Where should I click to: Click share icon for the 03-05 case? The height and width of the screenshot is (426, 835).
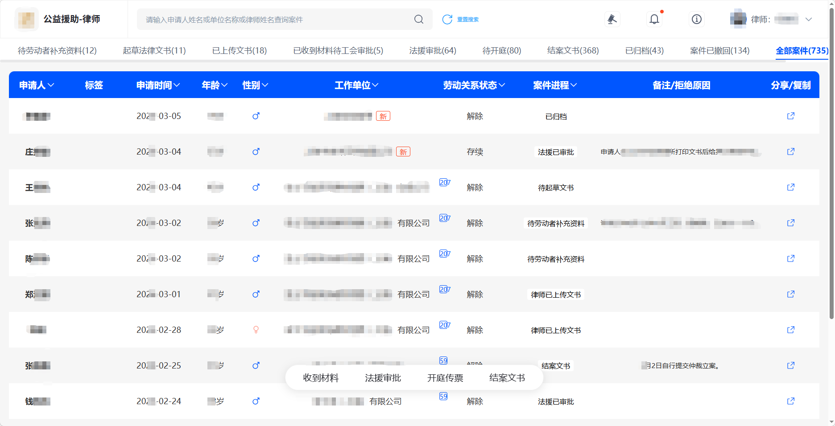click(x=790, y=116)
